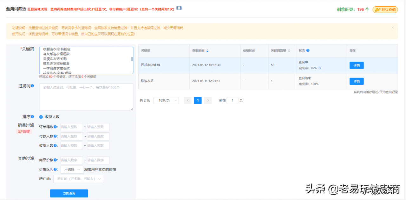Refresh the 92% completion rate status
The image size is (406, 200).
(x=320, y=68)
